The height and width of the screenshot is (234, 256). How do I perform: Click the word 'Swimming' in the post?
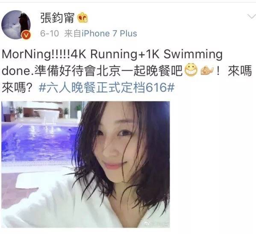coord(193,55)
